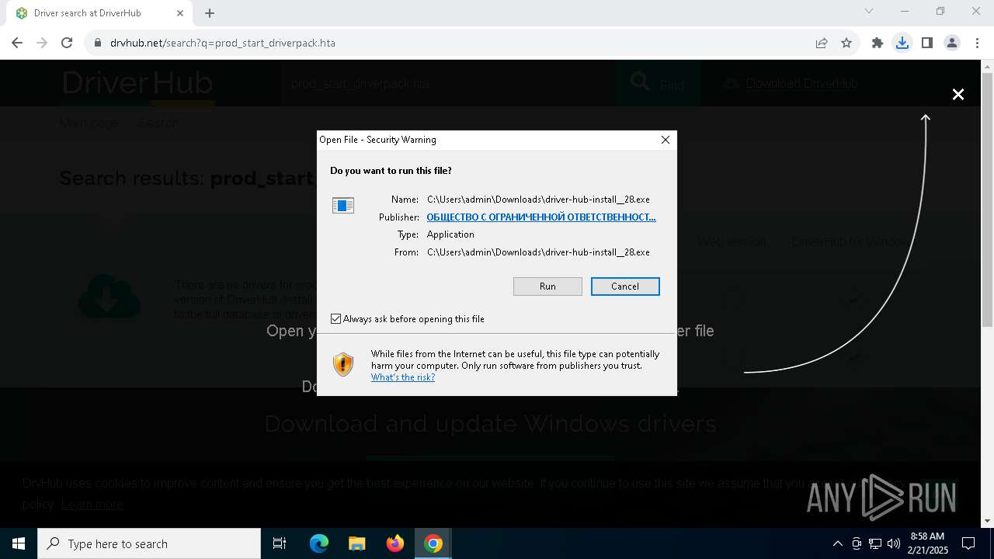
Task: Click the scrollbar down arrow
Action: [987, 521]
